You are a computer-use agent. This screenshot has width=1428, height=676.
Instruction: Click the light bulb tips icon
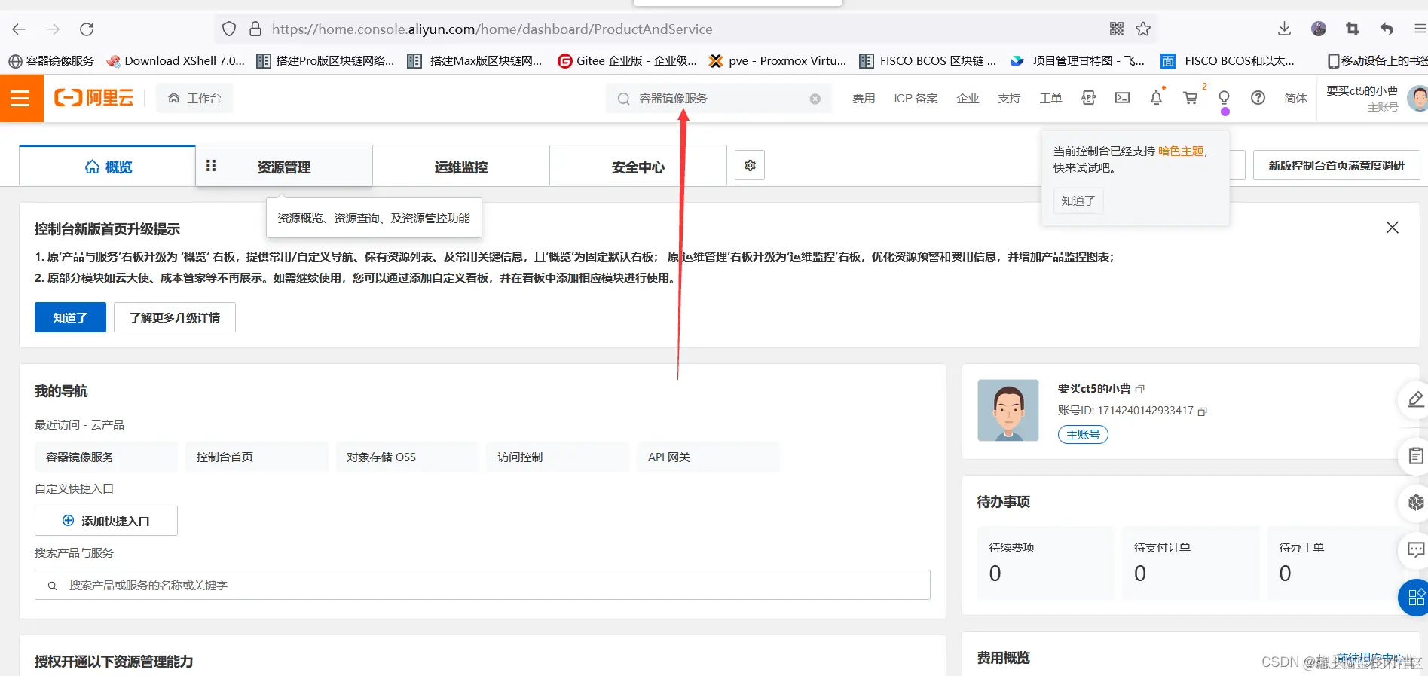tap(1224, 98)
